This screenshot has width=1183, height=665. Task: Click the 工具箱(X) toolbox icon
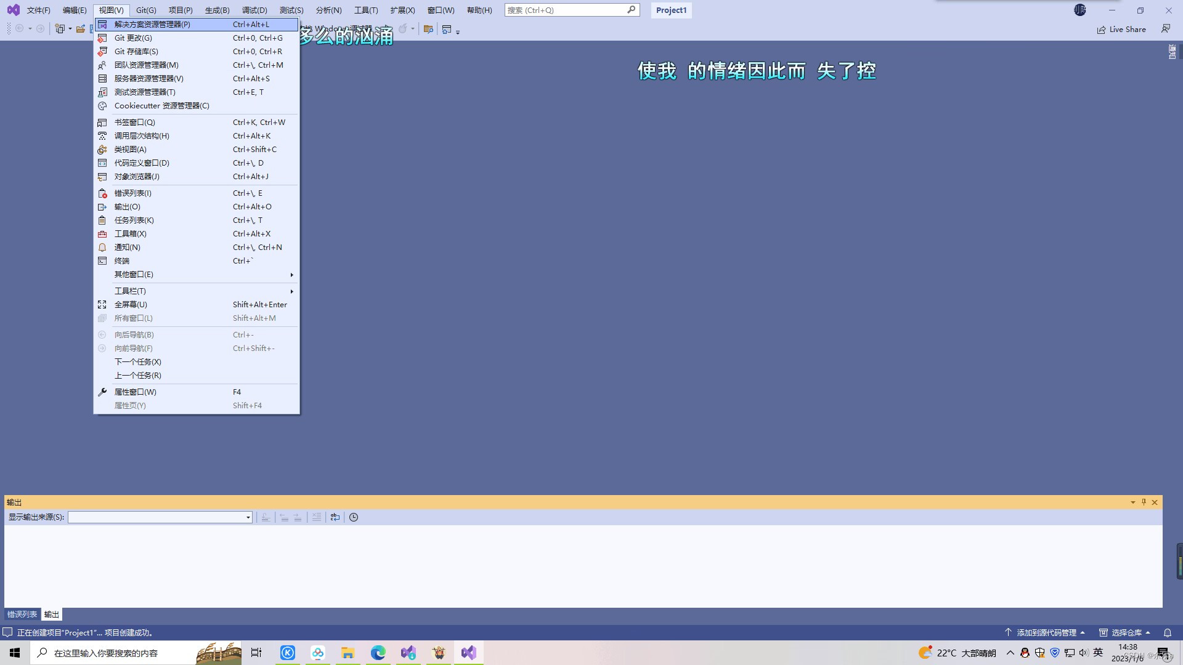point(102,234)
